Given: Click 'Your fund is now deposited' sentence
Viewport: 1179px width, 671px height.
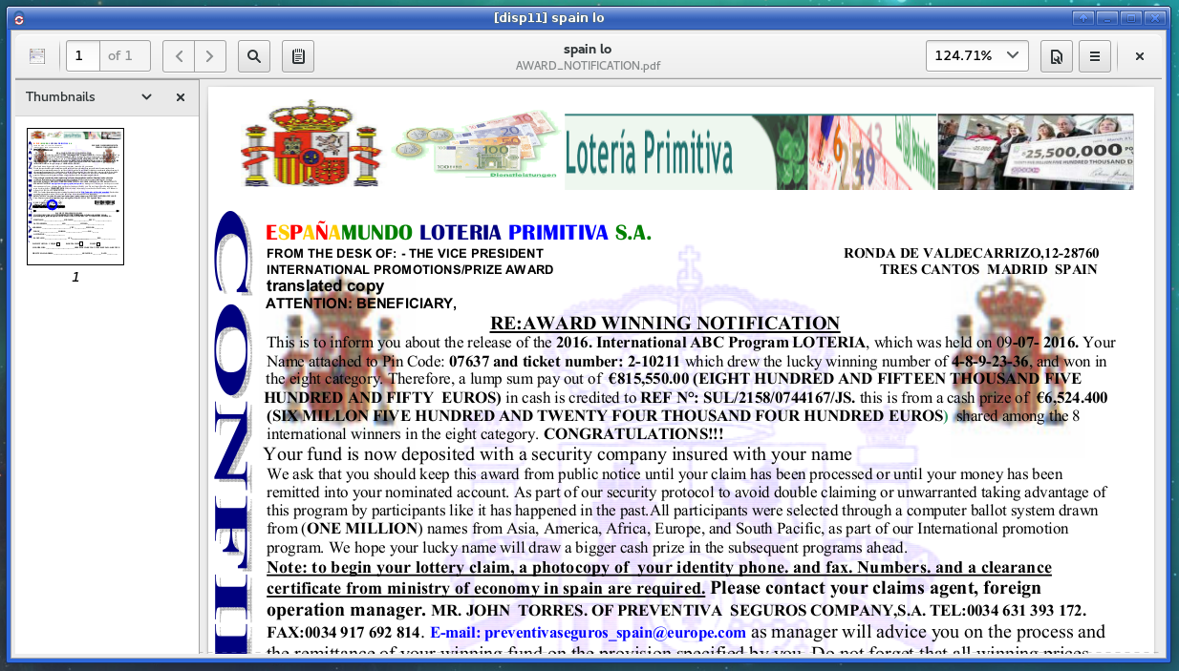Looking at the screenshot, I should click(558, 454).
